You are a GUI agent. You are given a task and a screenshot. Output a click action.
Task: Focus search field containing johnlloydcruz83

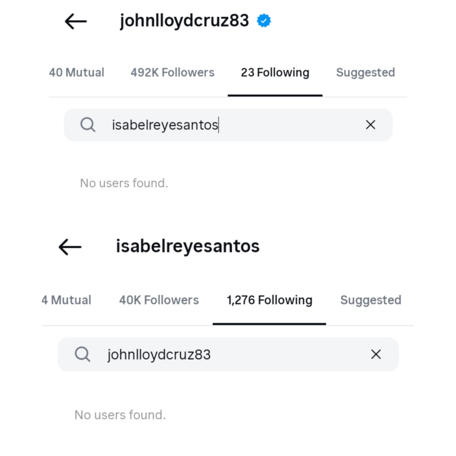pyautogui.click(x=232, y=354)
